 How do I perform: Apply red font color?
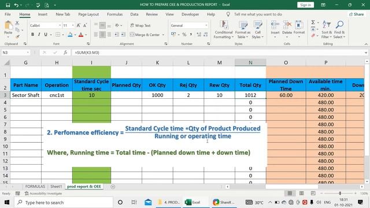81,35
